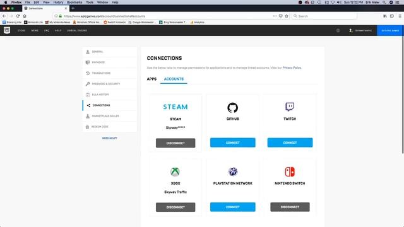Click the GitHub octocat logo

[x=233, y=108]
